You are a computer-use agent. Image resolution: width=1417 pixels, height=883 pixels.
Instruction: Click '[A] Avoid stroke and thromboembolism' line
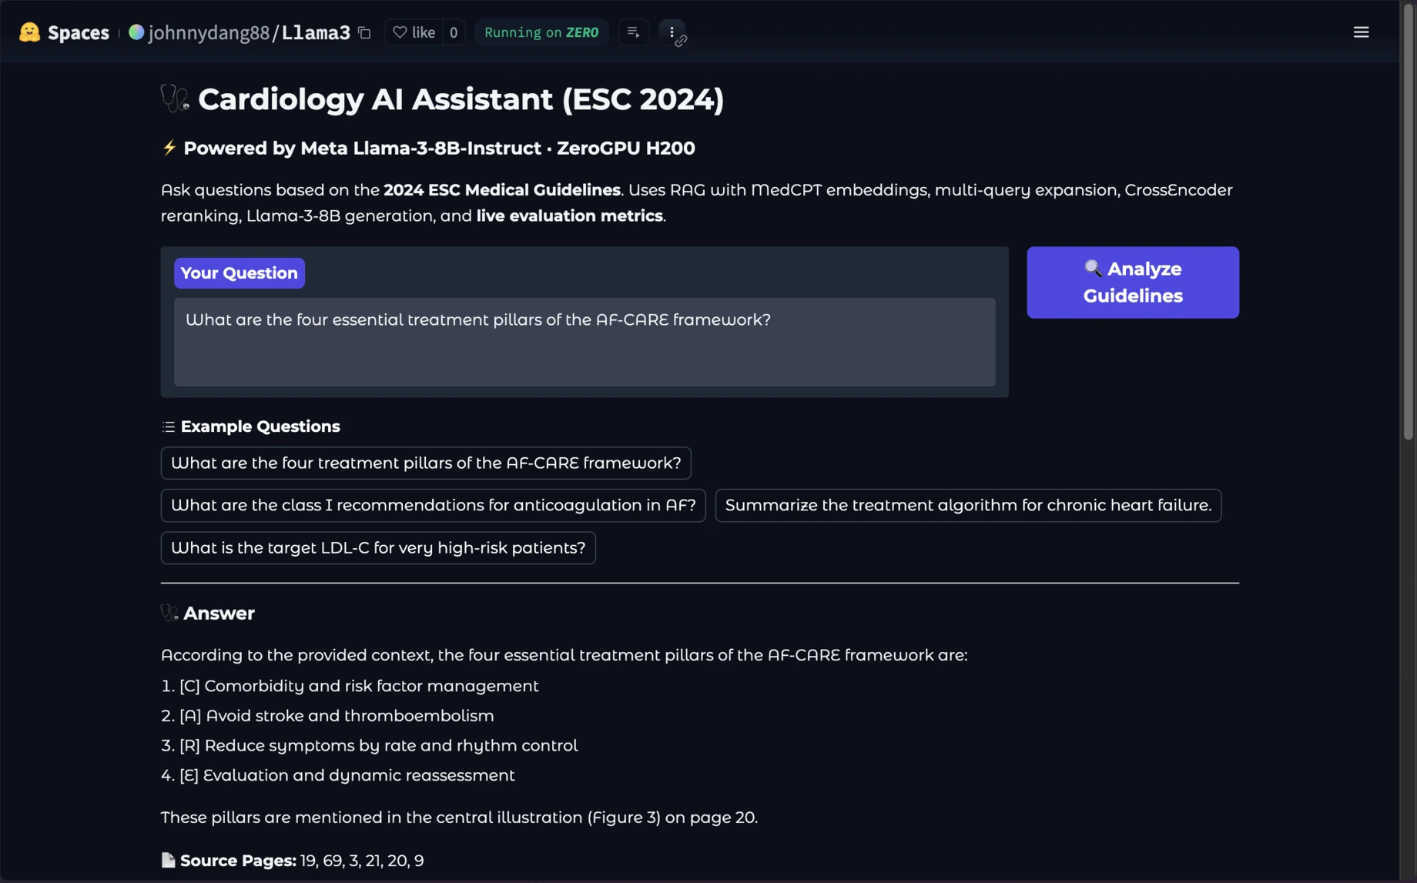(327, 715)
